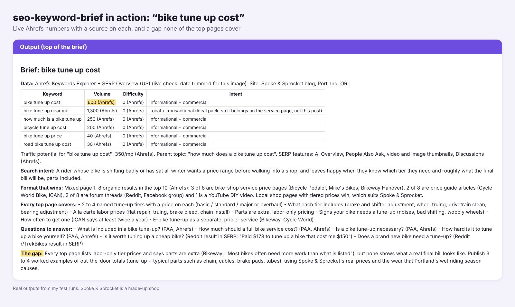Screen dimensions: 515x307
Task: Click the subtitle starting "Live Ahrefs numbers"
Action: point(126,29)
